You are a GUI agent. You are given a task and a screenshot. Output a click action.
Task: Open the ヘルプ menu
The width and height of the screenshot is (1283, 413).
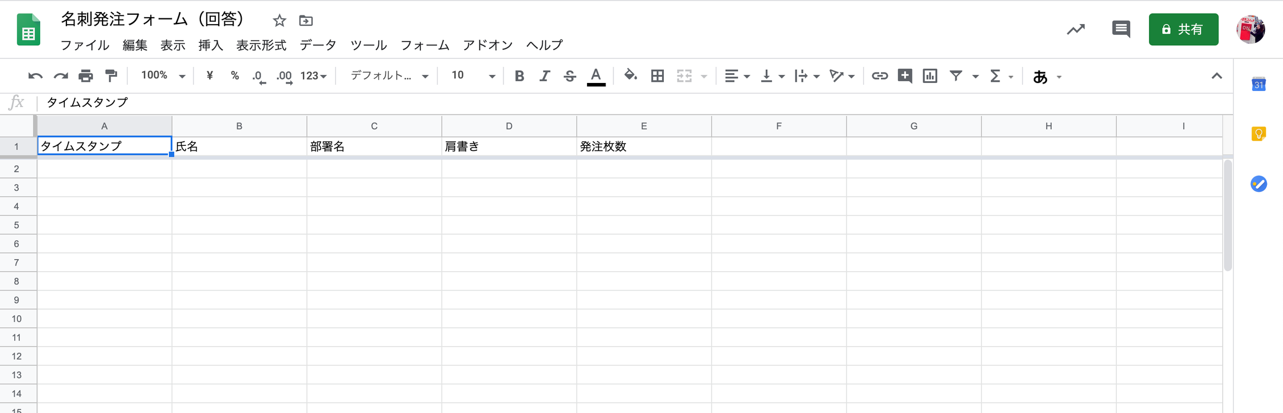coord(544,45)
